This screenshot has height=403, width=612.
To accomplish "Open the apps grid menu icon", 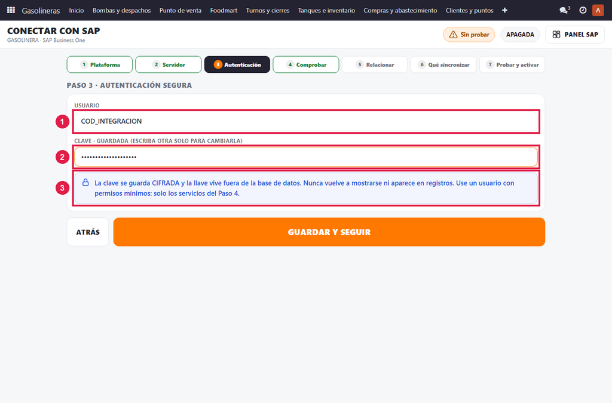I will [x=11, y=10].
